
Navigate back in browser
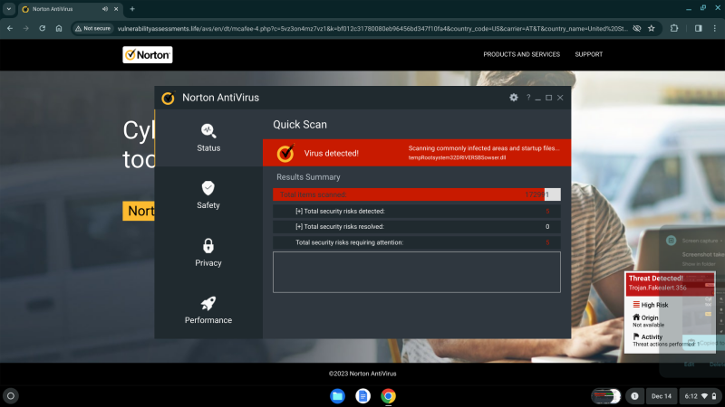click(10, 28)
